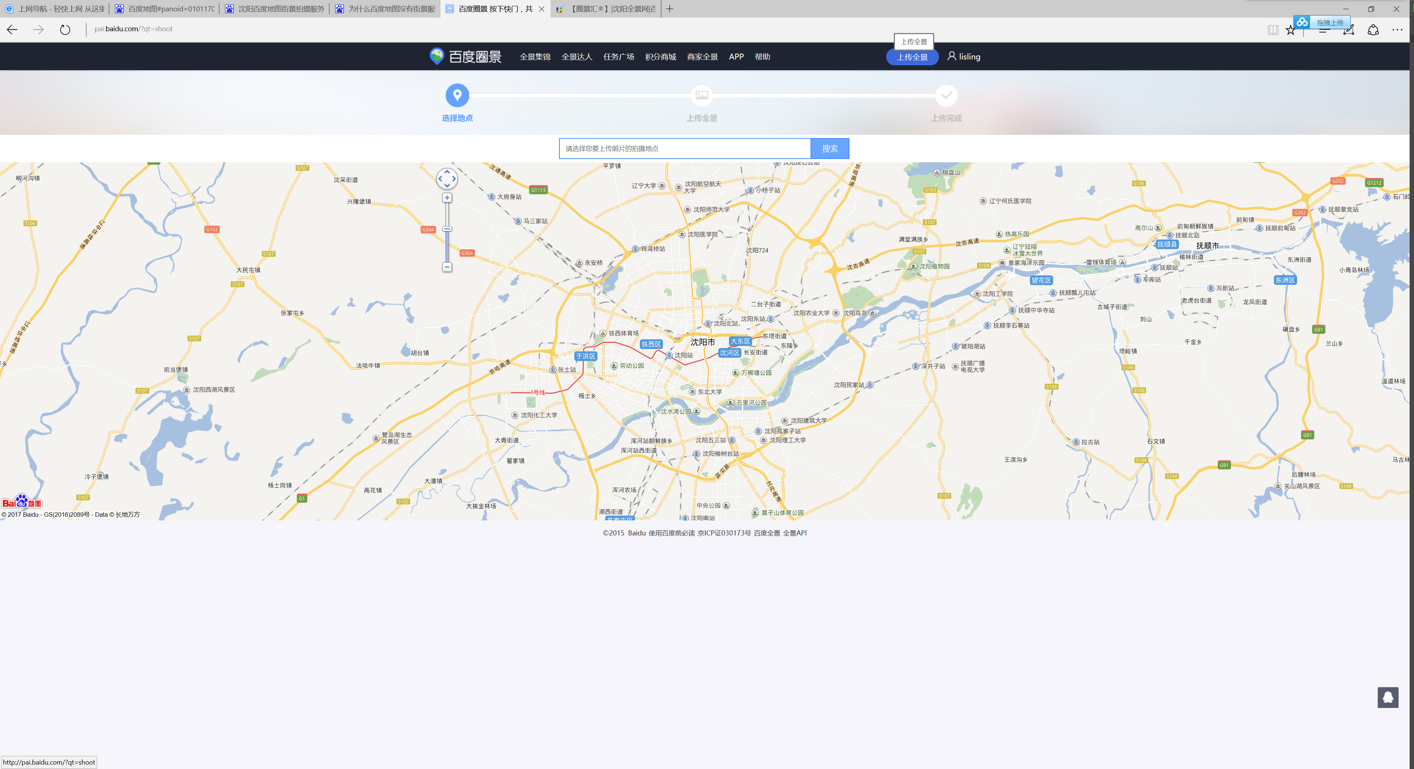This screenshot has height=769, width=1414.
Task: Open the 京ICP证030173号 footer link
Action: (x=724, y=533)
